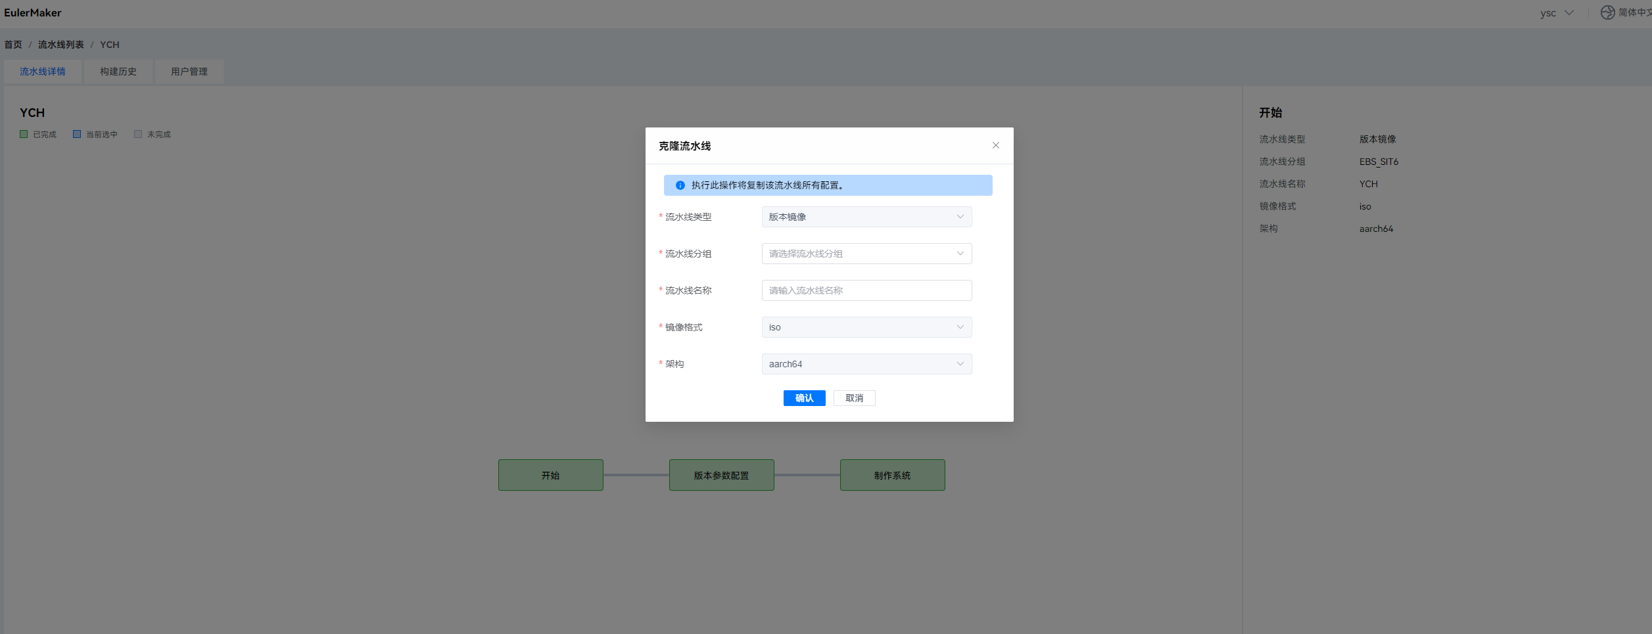Open the ysc user menu arrow
1652x634 pixels.
tap(1569, 12)
